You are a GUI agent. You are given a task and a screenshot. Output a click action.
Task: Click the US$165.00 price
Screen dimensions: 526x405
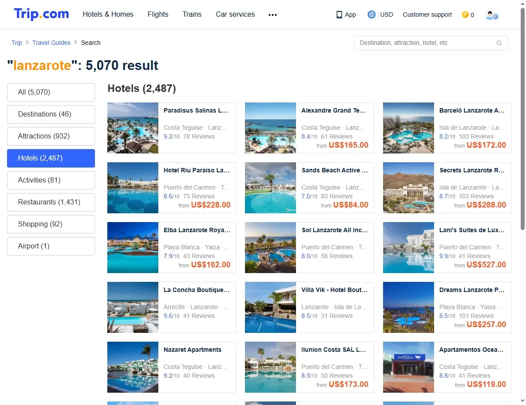pyautogui.click(x=349, y=145)
